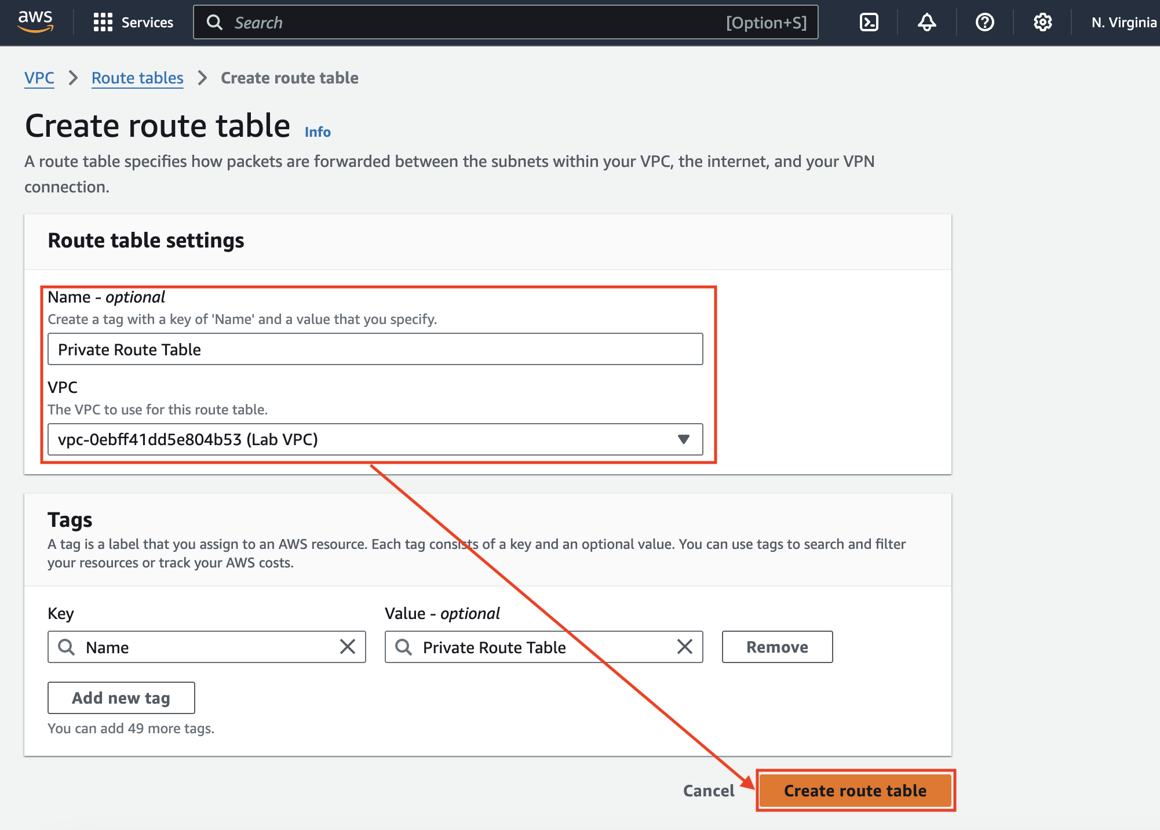1160x830 pixels.
Task: Click the AWS logo home icon
Action: pyautogui.click(x=35, y=21)
